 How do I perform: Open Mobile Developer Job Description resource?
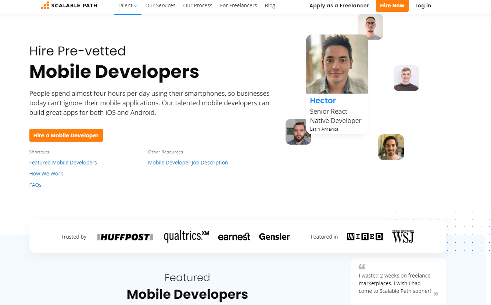coord(188,163)
